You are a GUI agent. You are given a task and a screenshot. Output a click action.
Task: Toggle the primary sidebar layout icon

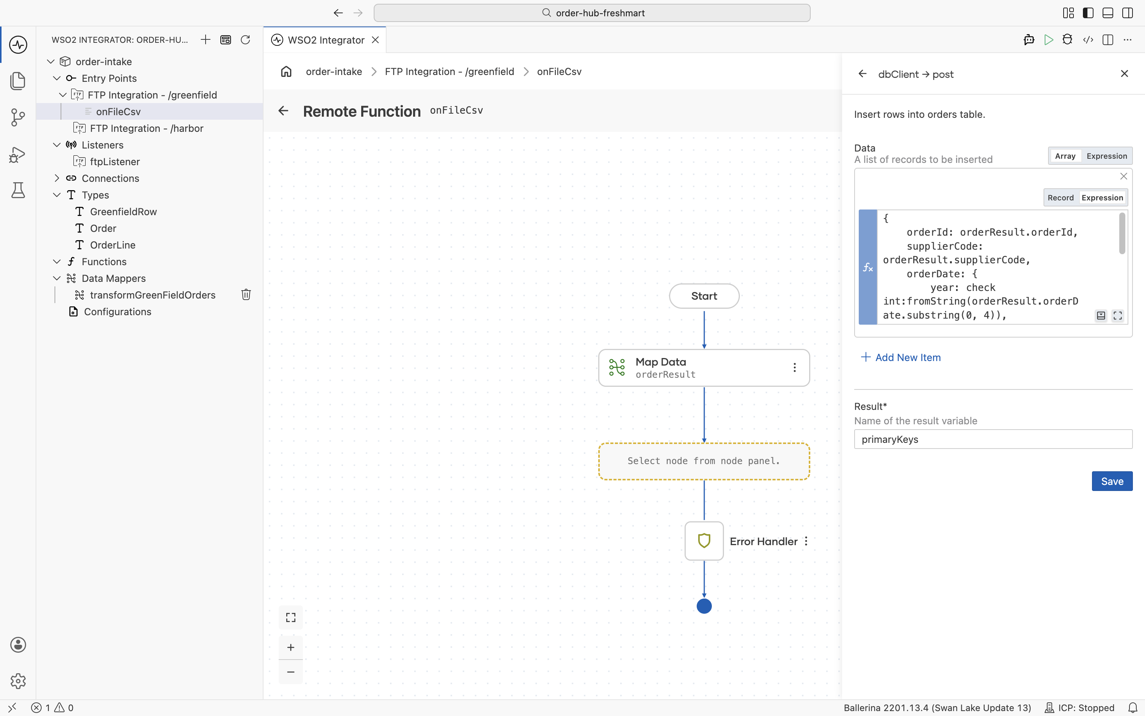1088,13
